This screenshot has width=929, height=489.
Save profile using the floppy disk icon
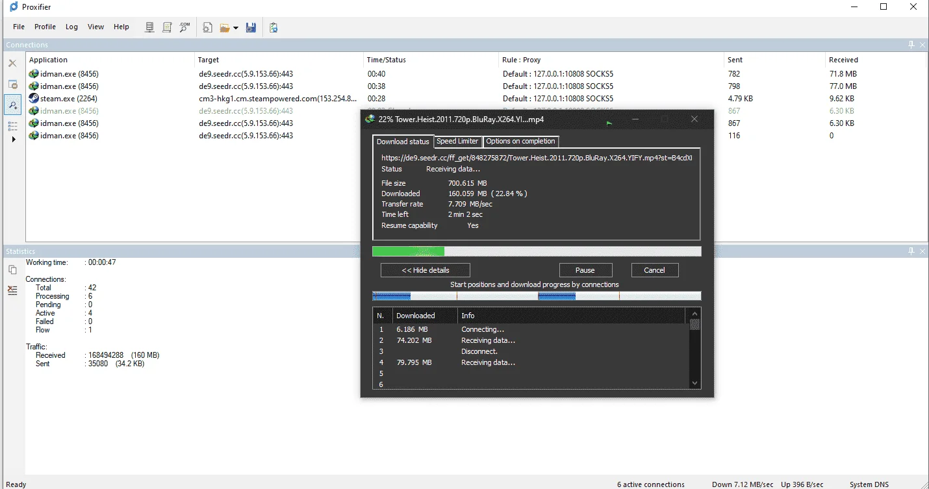tap(251, 27)
